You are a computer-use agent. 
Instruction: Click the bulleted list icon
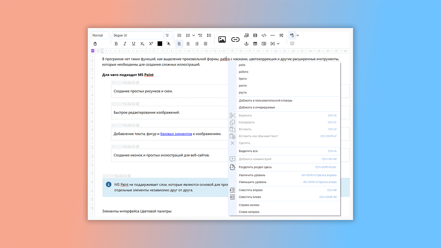pyautogui.click(x=179, y=35)
